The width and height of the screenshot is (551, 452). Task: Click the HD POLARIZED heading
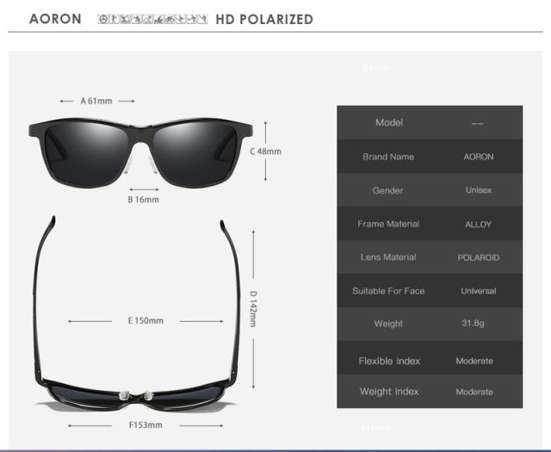pyautogui.click(x=264, y=19)
